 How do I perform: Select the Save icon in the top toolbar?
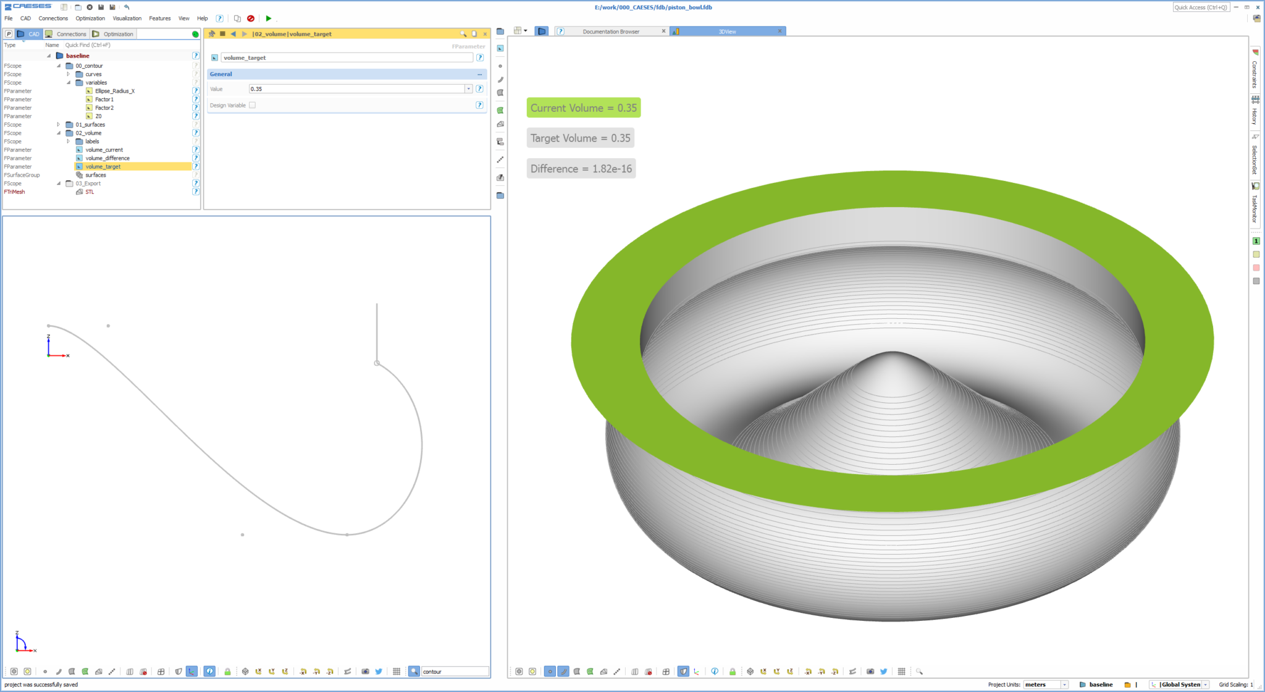(x=101, y=7)
